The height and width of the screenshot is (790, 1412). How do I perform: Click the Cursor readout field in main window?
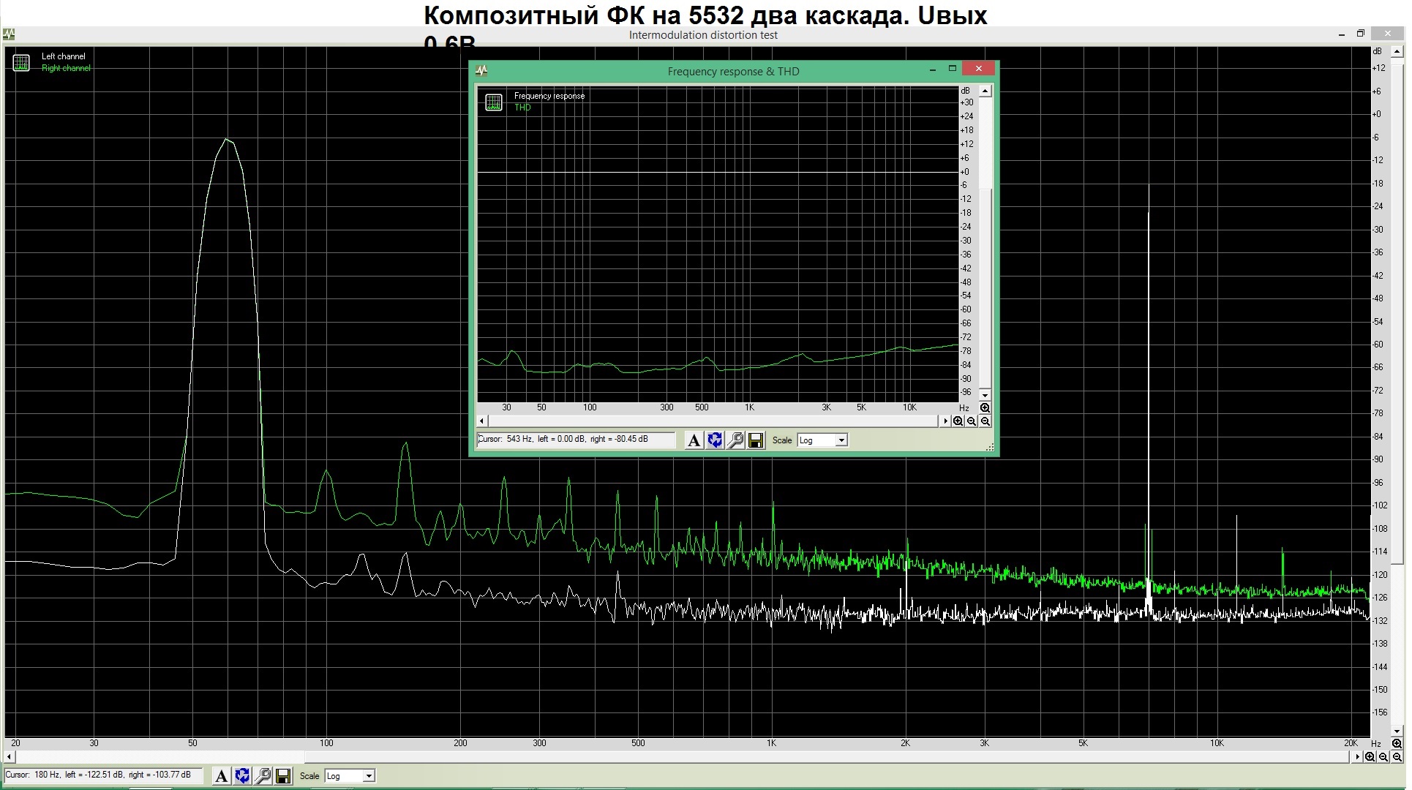tap(103, 775)
